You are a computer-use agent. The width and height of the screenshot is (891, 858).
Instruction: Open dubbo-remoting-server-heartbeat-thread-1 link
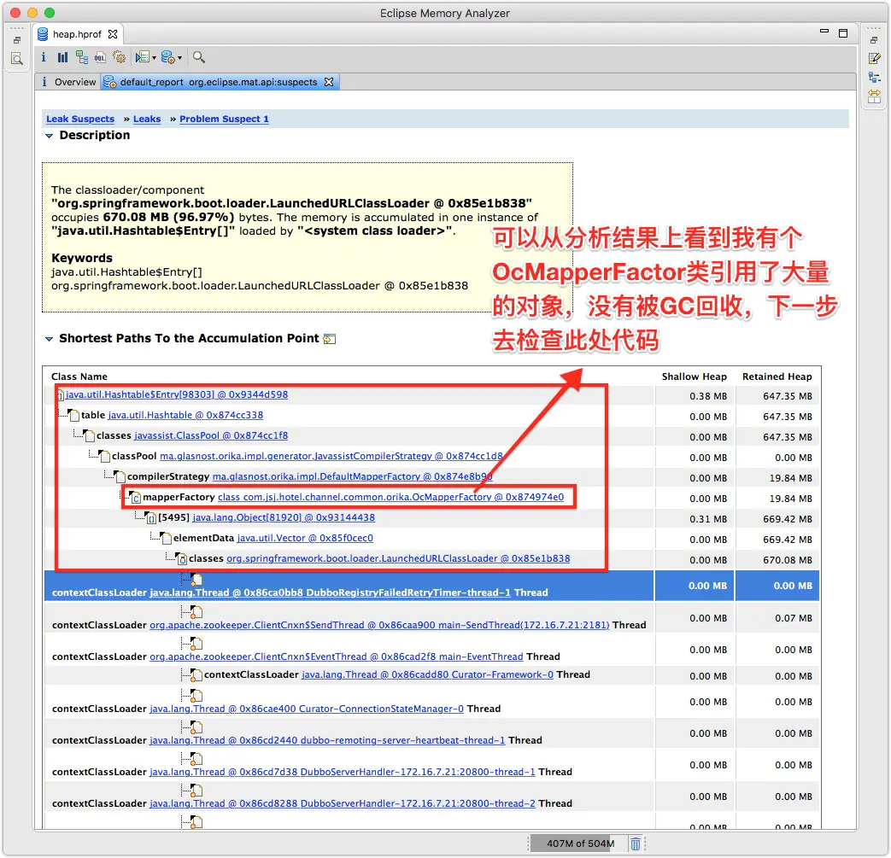click(327, 740)
